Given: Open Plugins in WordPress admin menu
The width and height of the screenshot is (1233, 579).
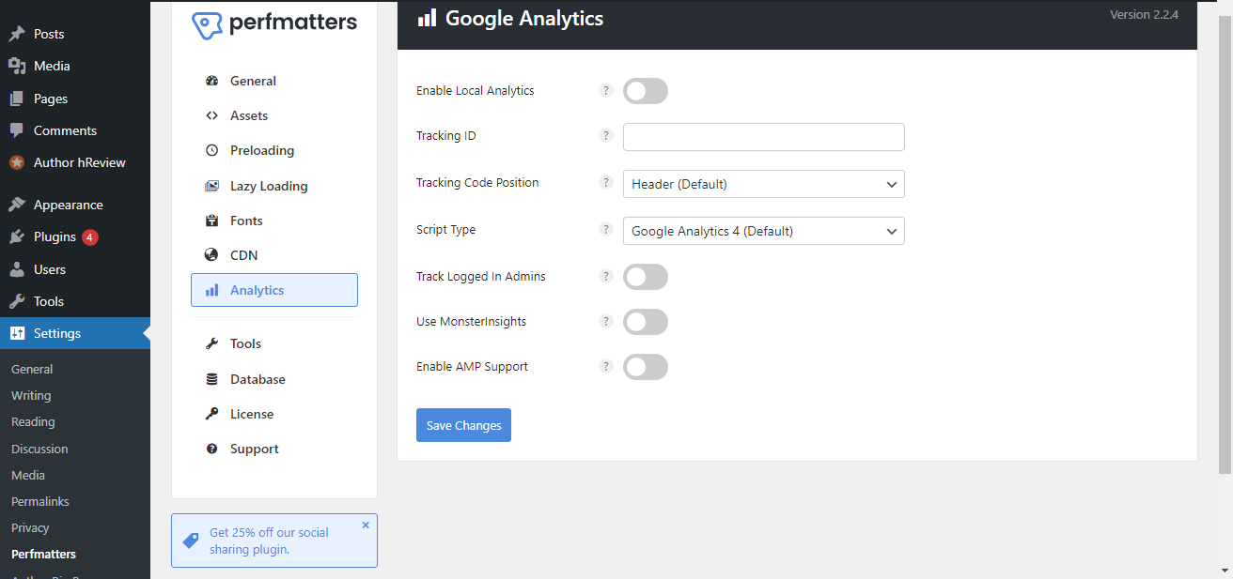Looking at the screenshot, I should point(55,236).
